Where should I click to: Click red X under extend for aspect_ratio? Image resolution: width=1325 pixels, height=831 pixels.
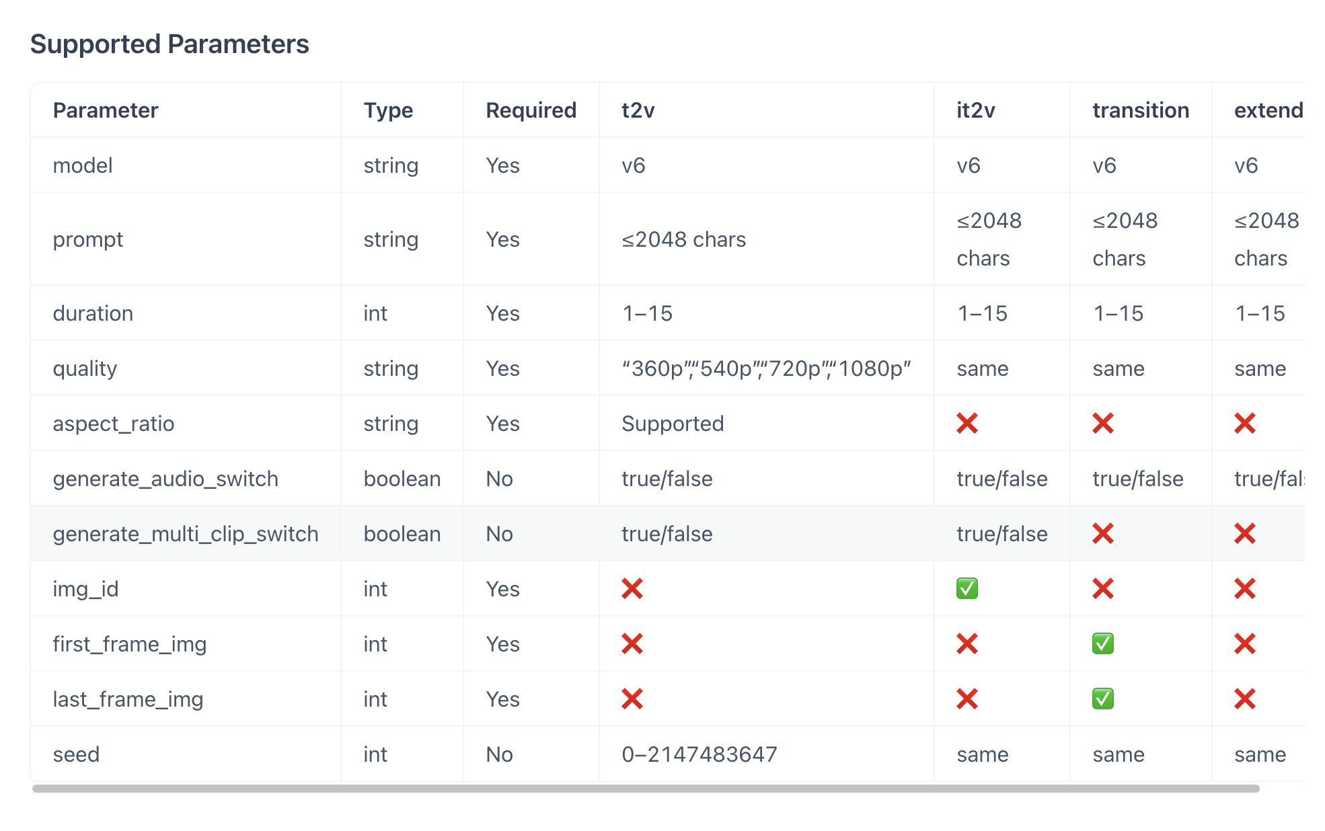tap(1244, 424)
